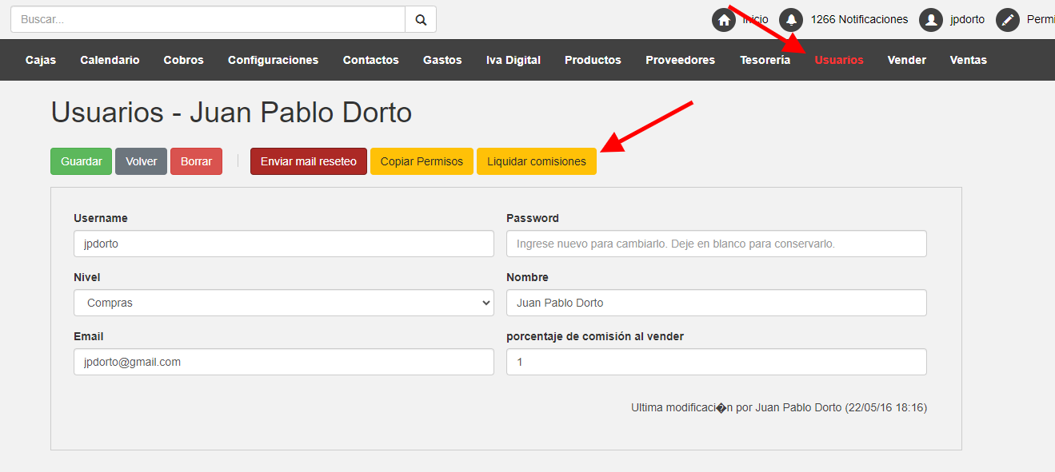Open the Ventas section

pyautogui.click(x=968, y=60)
